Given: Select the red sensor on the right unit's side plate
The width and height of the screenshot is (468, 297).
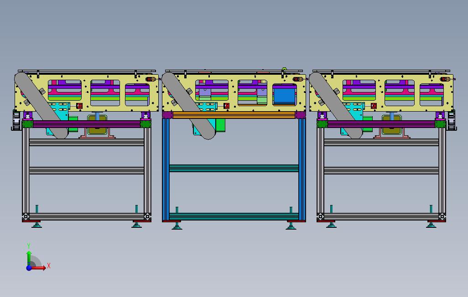Looking at the screenshot, I should pyautogui.click(x=374, y=106).
